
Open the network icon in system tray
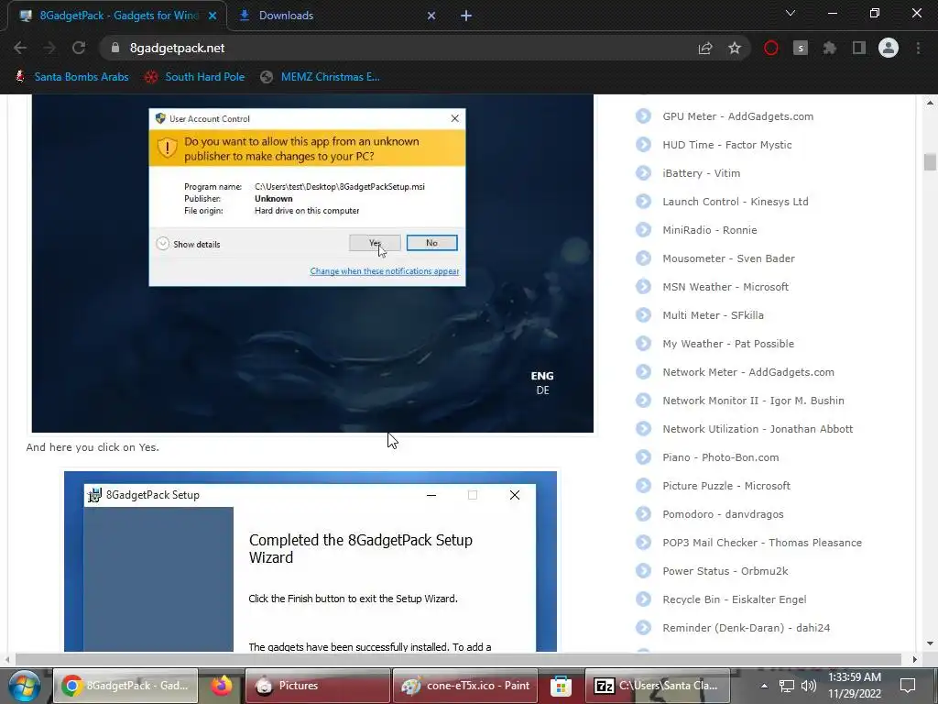[x=787, y=686]
